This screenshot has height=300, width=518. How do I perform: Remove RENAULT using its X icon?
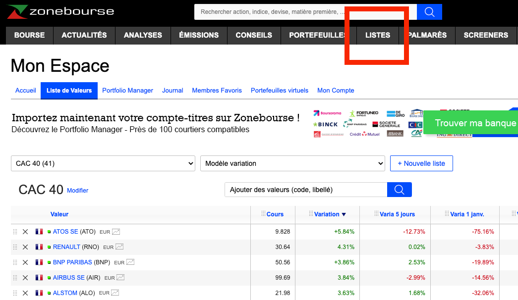click(25, 247)
